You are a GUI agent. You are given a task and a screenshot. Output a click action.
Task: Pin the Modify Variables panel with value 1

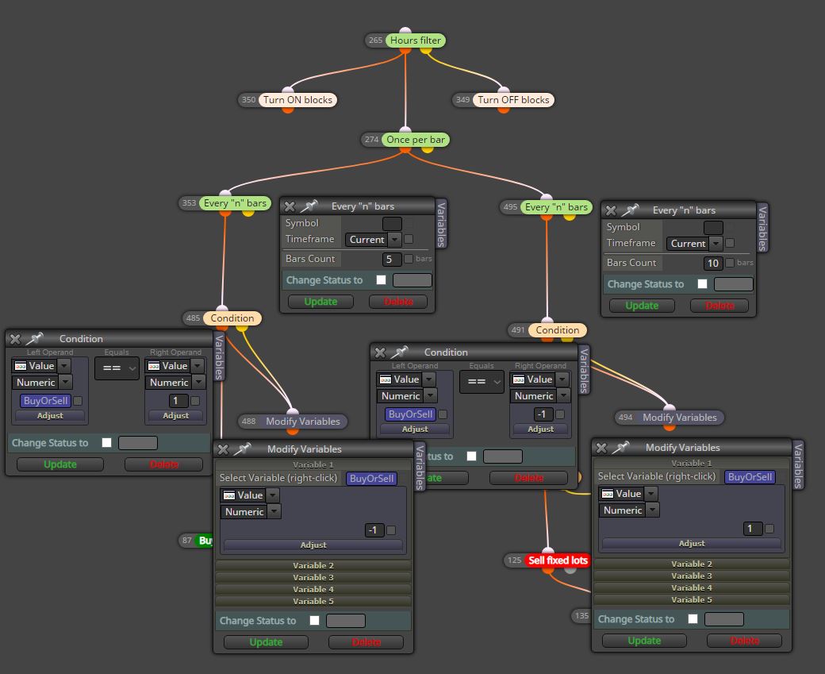(x=621, y=447)
